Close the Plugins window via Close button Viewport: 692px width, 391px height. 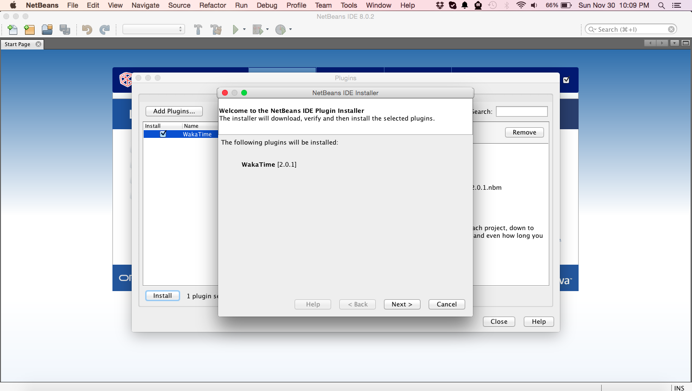tap(499, 322)
